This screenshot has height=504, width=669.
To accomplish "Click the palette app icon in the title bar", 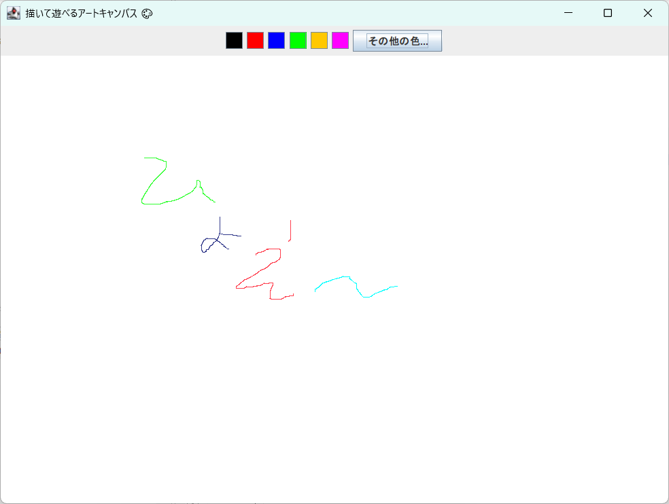I will (x=14, y=12).
